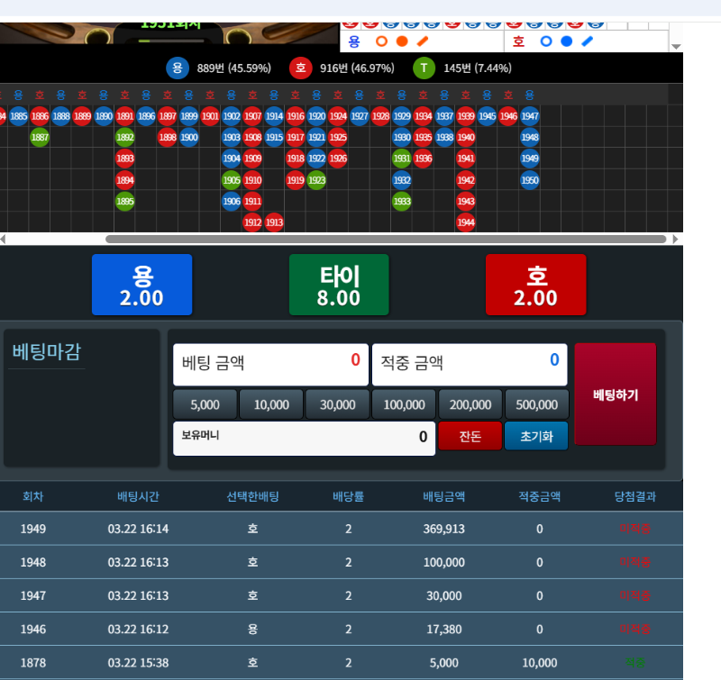Click the scroll down arrow at top right
This screenshot has height=680, width=721.
point(676,47)
